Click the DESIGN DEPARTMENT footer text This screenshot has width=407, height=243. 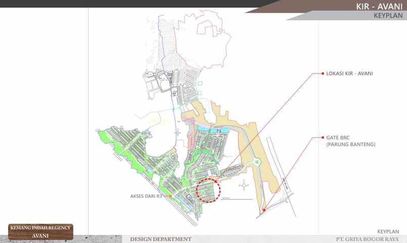[x=160, y=239]
